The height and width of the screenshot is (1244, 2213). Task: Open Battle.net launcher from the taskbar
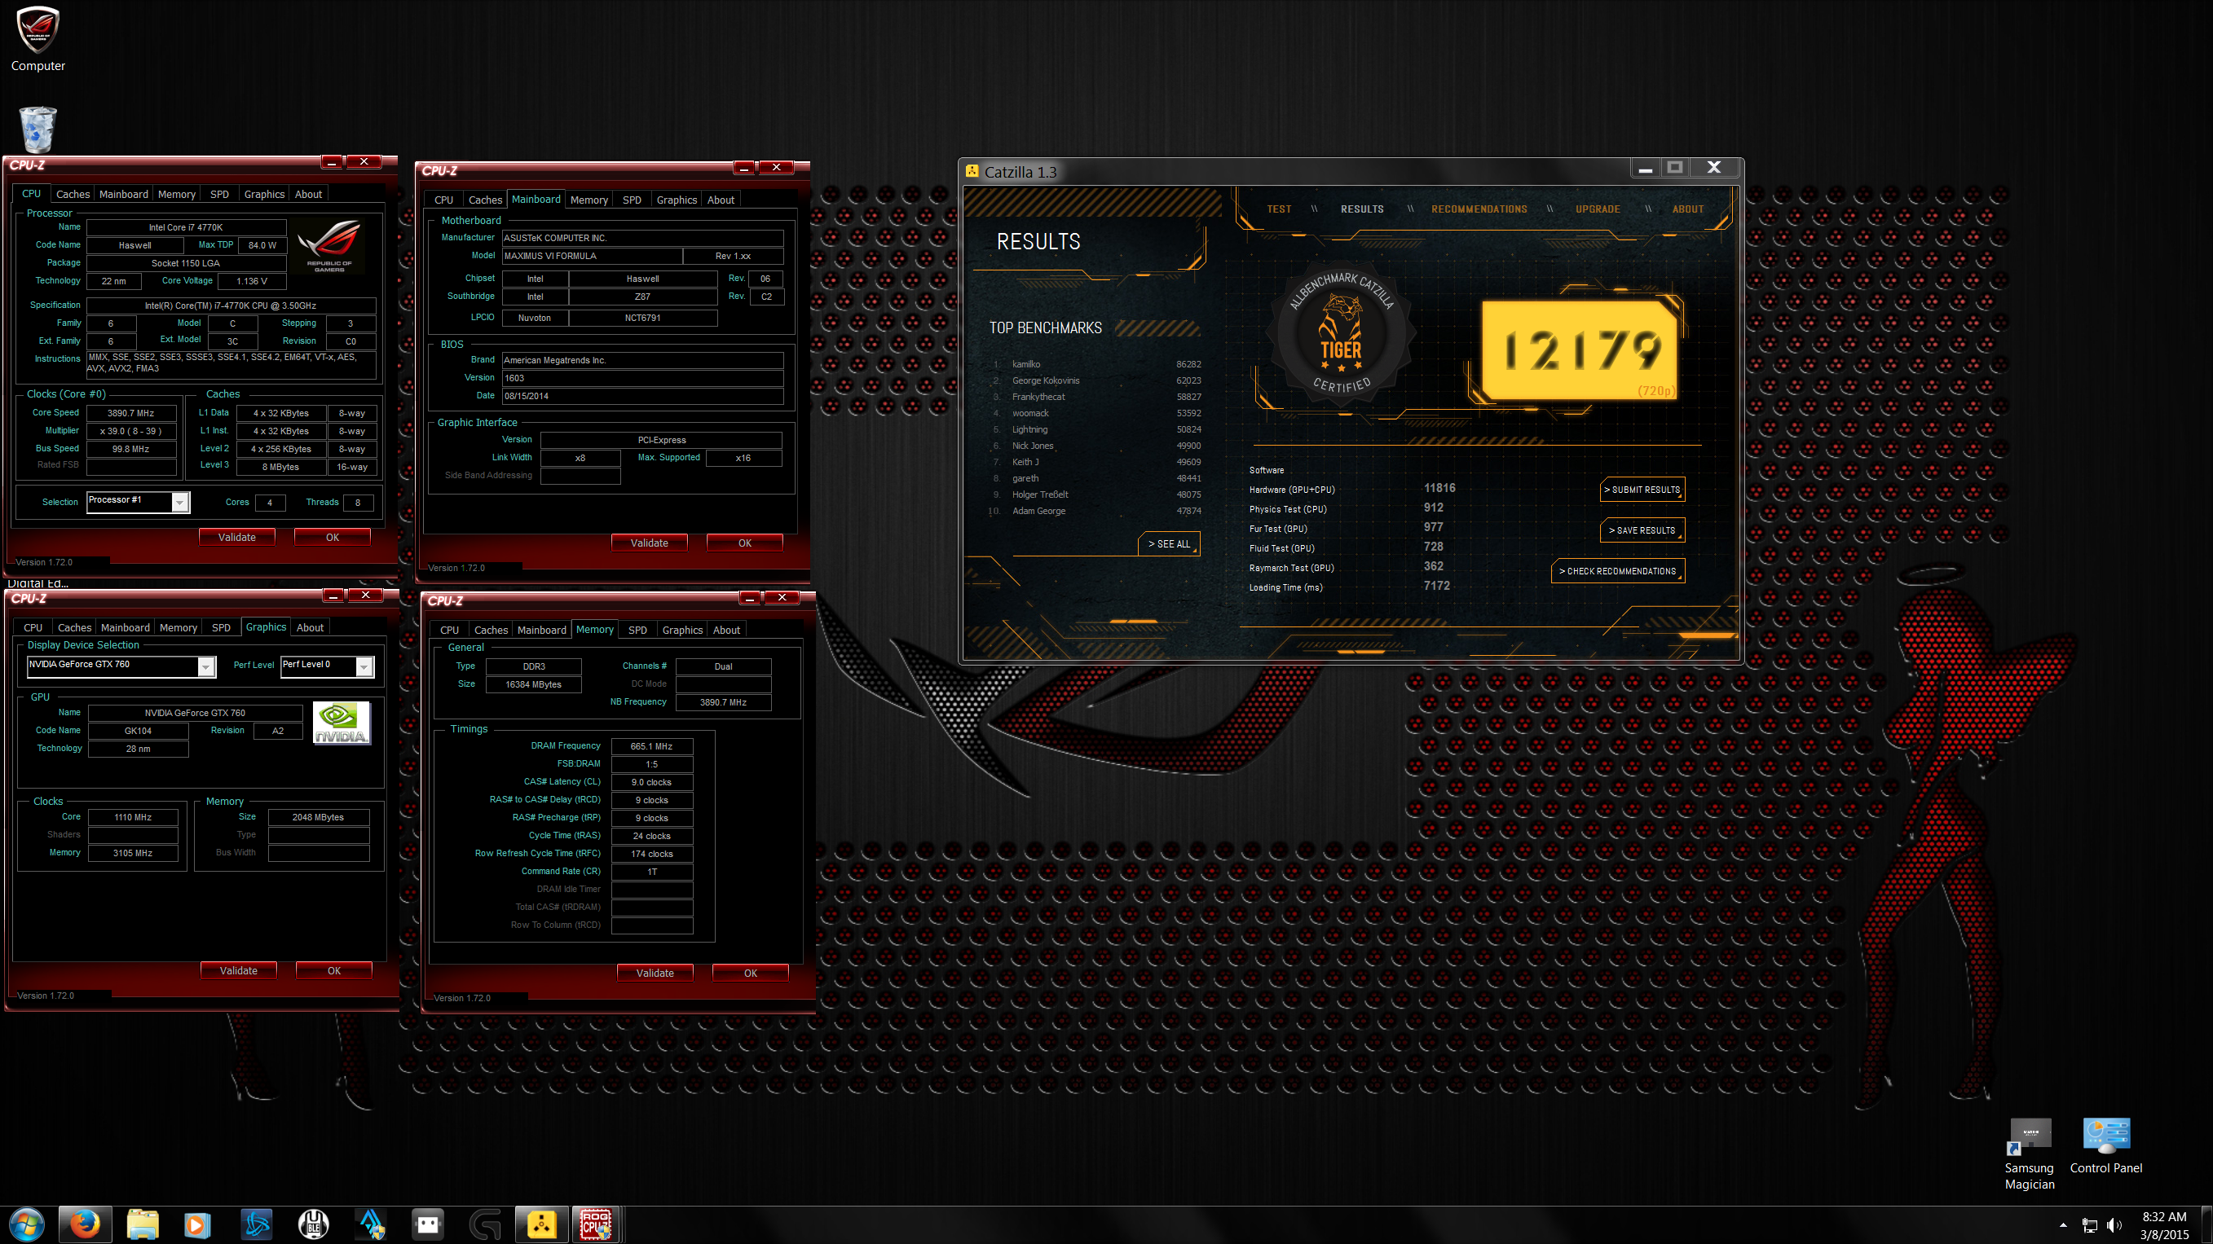[x=256, y=1224]
